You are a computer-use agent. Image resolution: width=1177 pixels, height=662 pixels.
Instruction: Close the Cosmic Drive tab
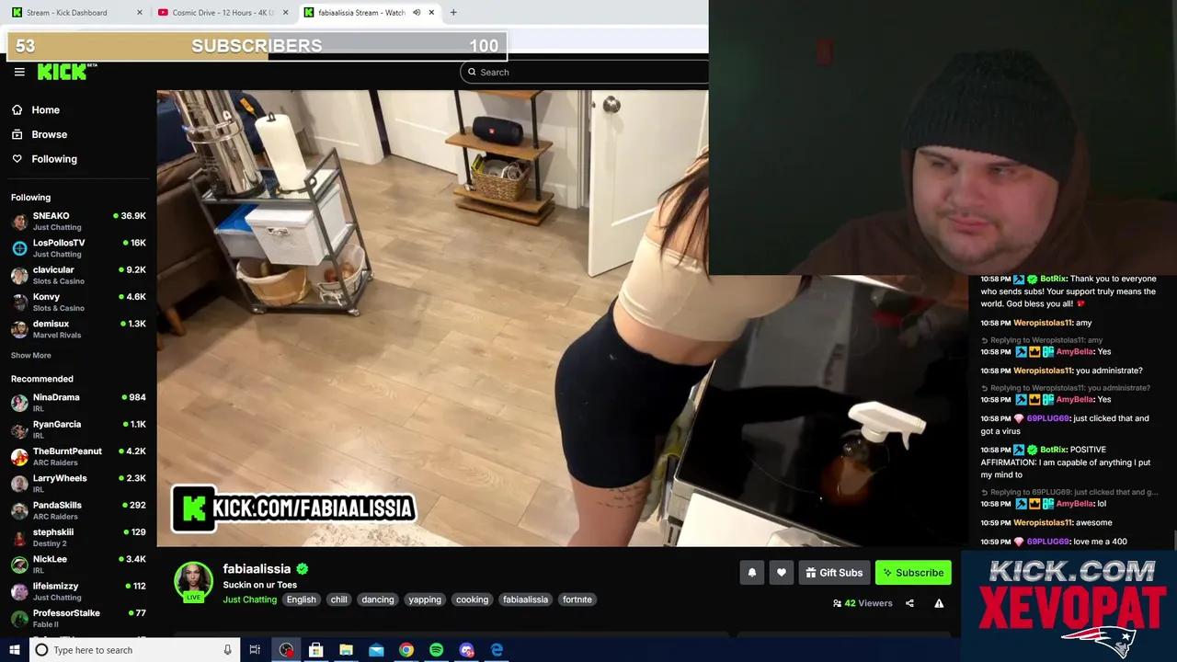[285, 13]
